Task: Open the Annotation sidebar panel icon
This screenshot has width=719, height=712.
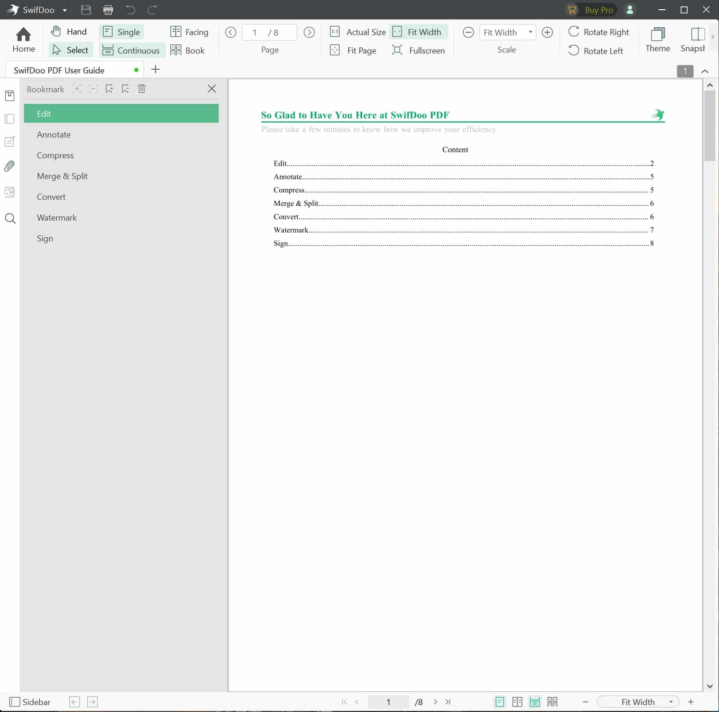Action: [10, 142]
